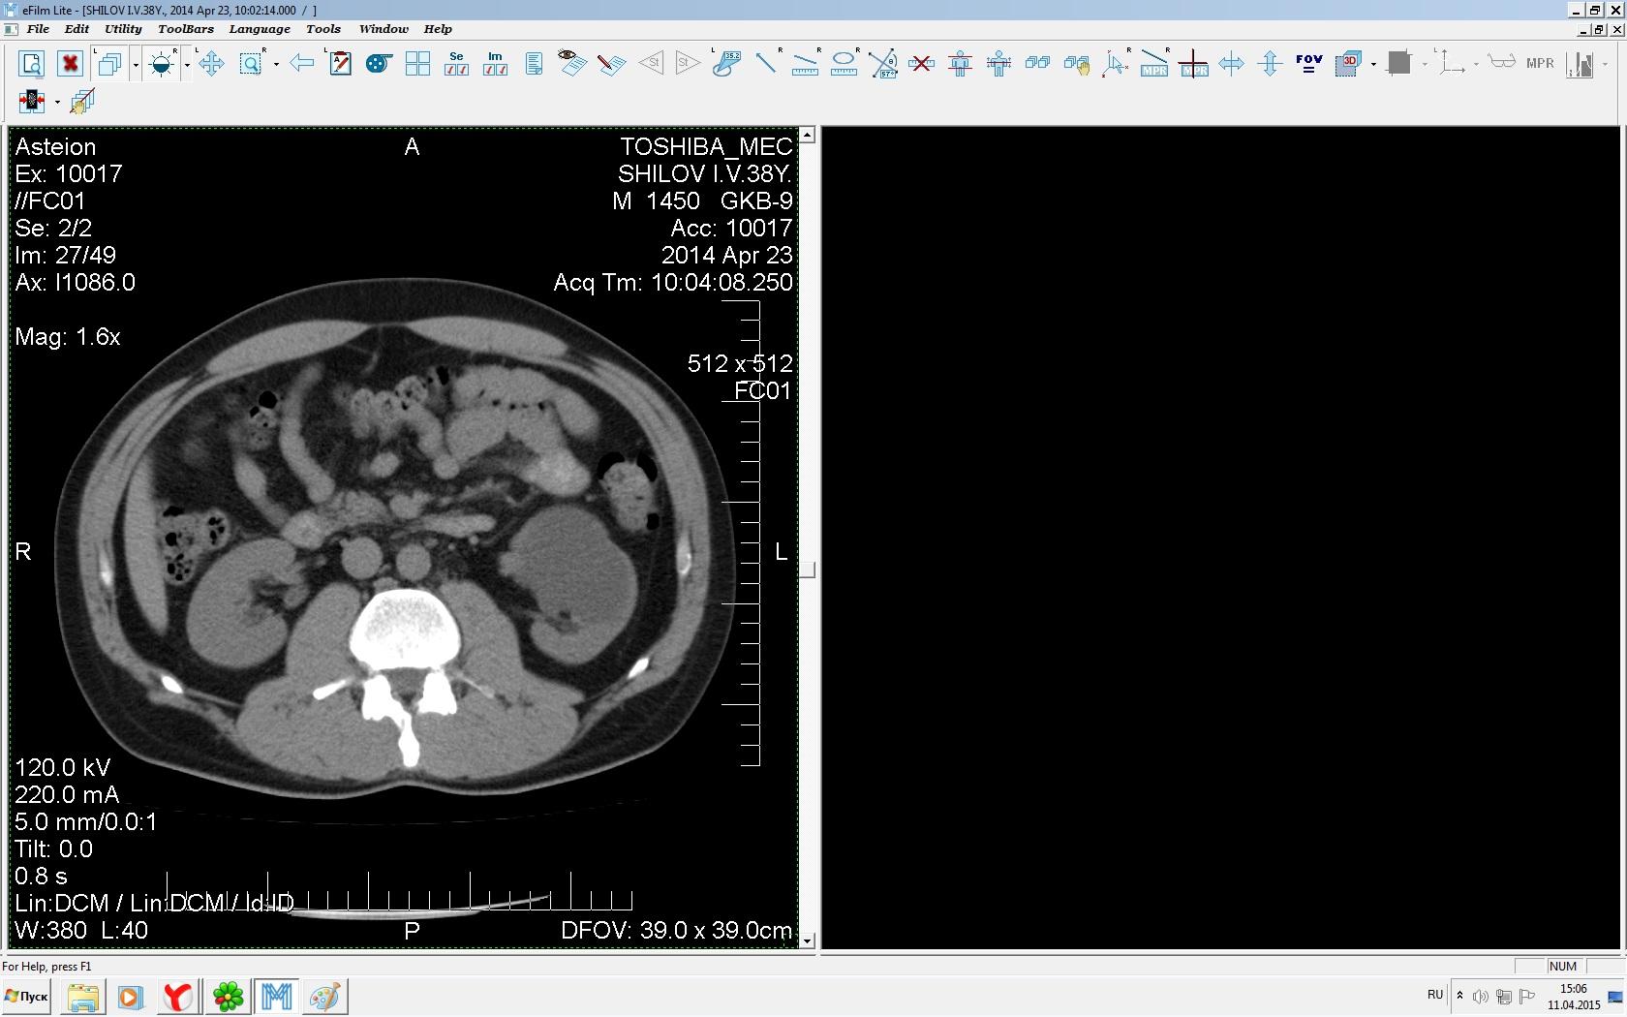Viewport: 1627px width, 1017px height.
Task: Click the match FOV icon
Action: click(1308, 64)
